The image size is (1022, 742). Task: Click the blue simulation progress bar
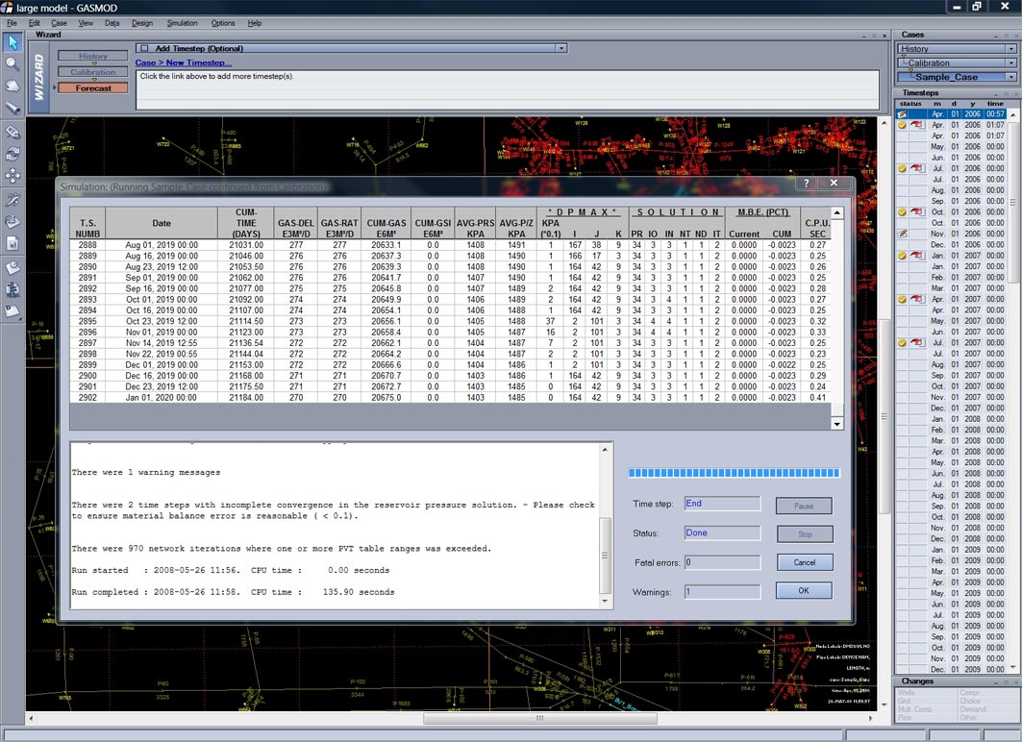734,473
